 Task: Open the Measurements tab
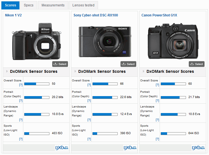tap(53, 5)
